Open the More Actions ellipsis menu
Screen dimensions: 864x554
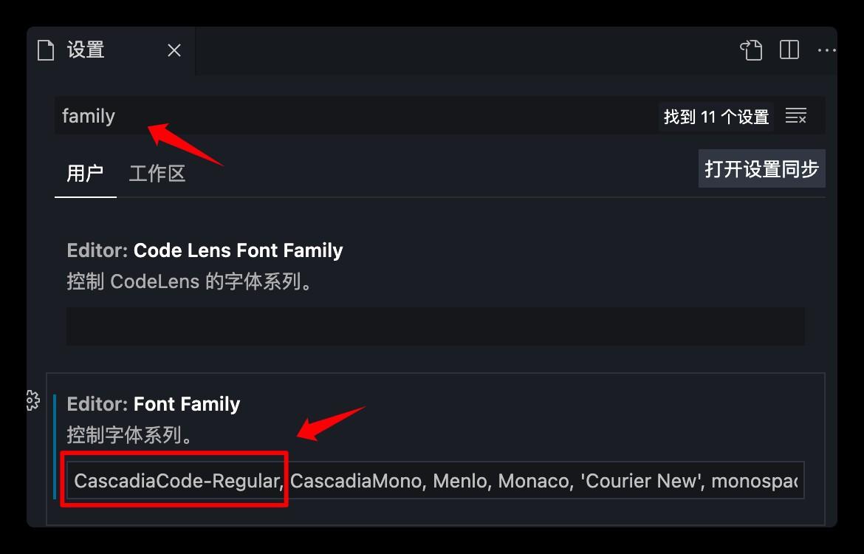pos(826,50)
